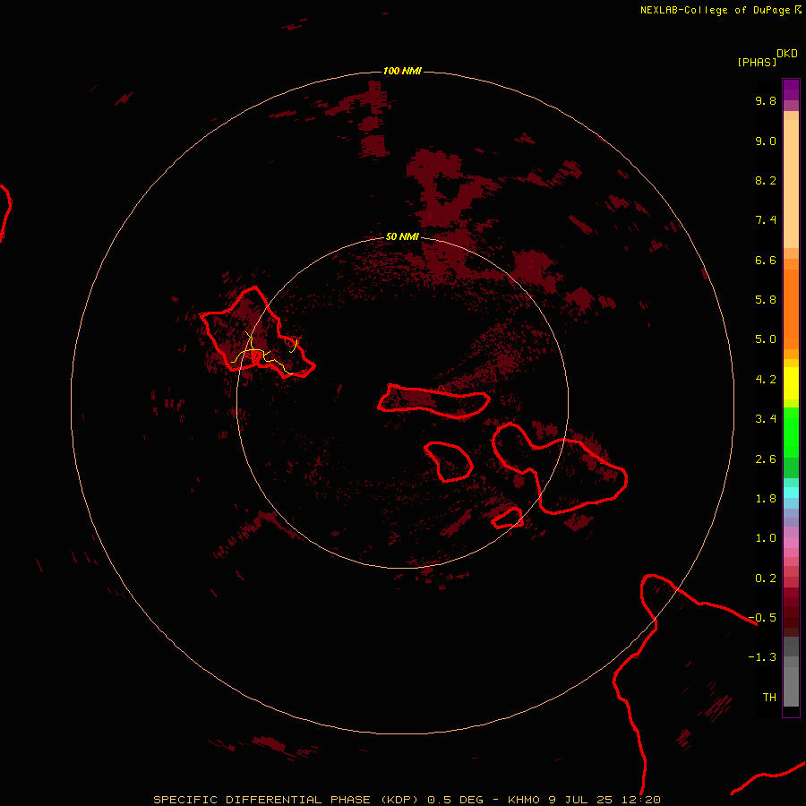Click the elongated island outline near radar center
806x806 pixels.
tap(433, 401)
